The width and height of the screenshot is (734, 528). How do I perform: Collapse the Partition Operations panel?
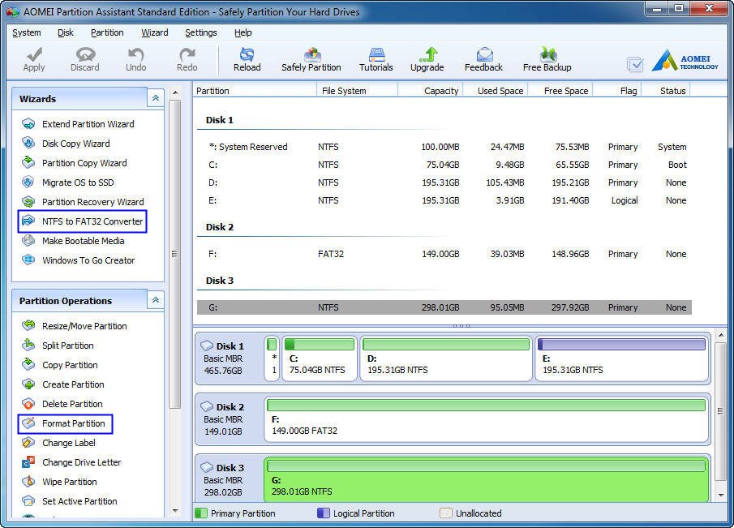155,300
